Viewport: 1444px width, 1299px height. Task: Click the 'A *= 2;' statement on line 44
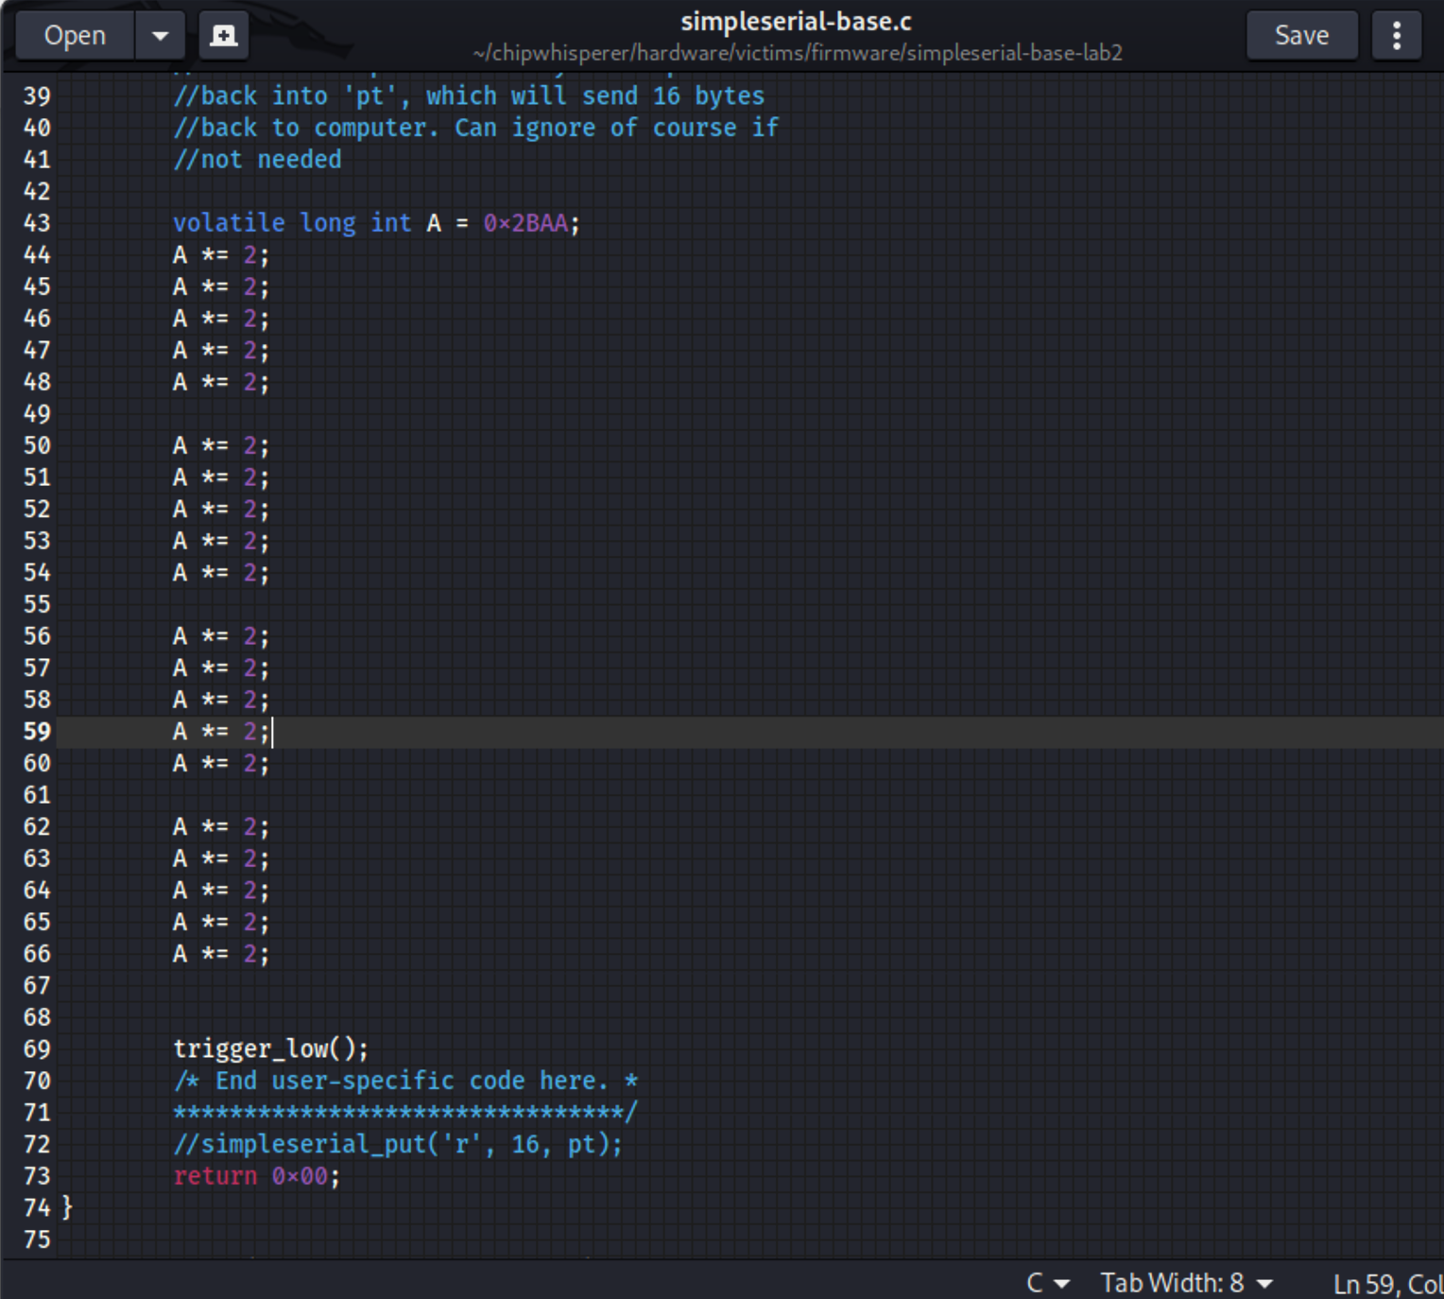tap(221, 255)
